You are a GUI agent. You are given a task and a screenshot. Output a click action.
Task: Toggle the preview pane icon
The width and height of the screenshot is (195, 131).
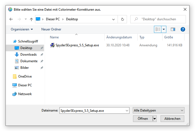(x=173, y=29)
